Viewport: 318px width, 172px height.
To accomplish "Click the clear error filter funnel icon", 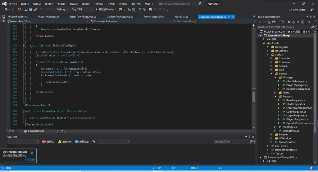I will 94,142.
